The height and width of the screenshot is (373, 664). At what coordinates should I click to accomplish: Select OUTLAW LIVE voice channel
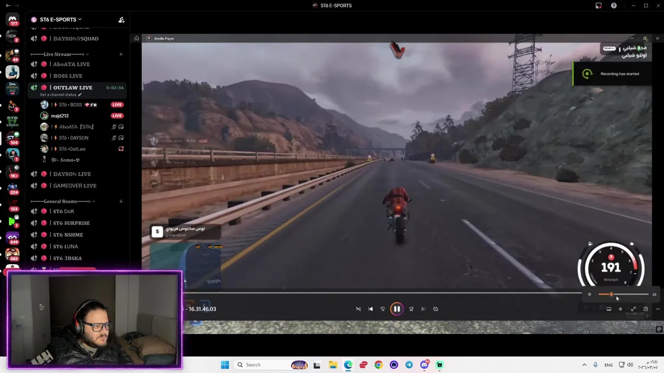tap(78, 88)
